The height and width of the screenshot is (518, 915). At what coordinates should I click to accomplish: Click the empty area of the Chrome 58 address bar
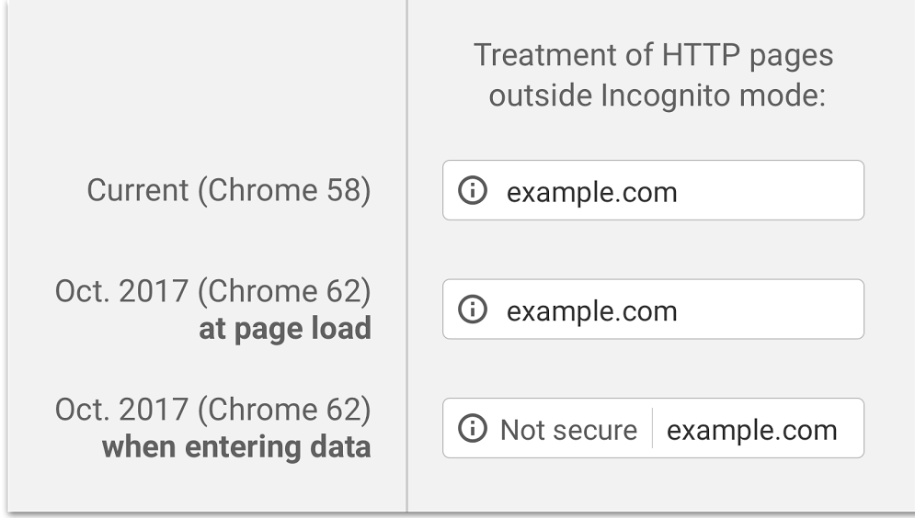pos(771,190)
